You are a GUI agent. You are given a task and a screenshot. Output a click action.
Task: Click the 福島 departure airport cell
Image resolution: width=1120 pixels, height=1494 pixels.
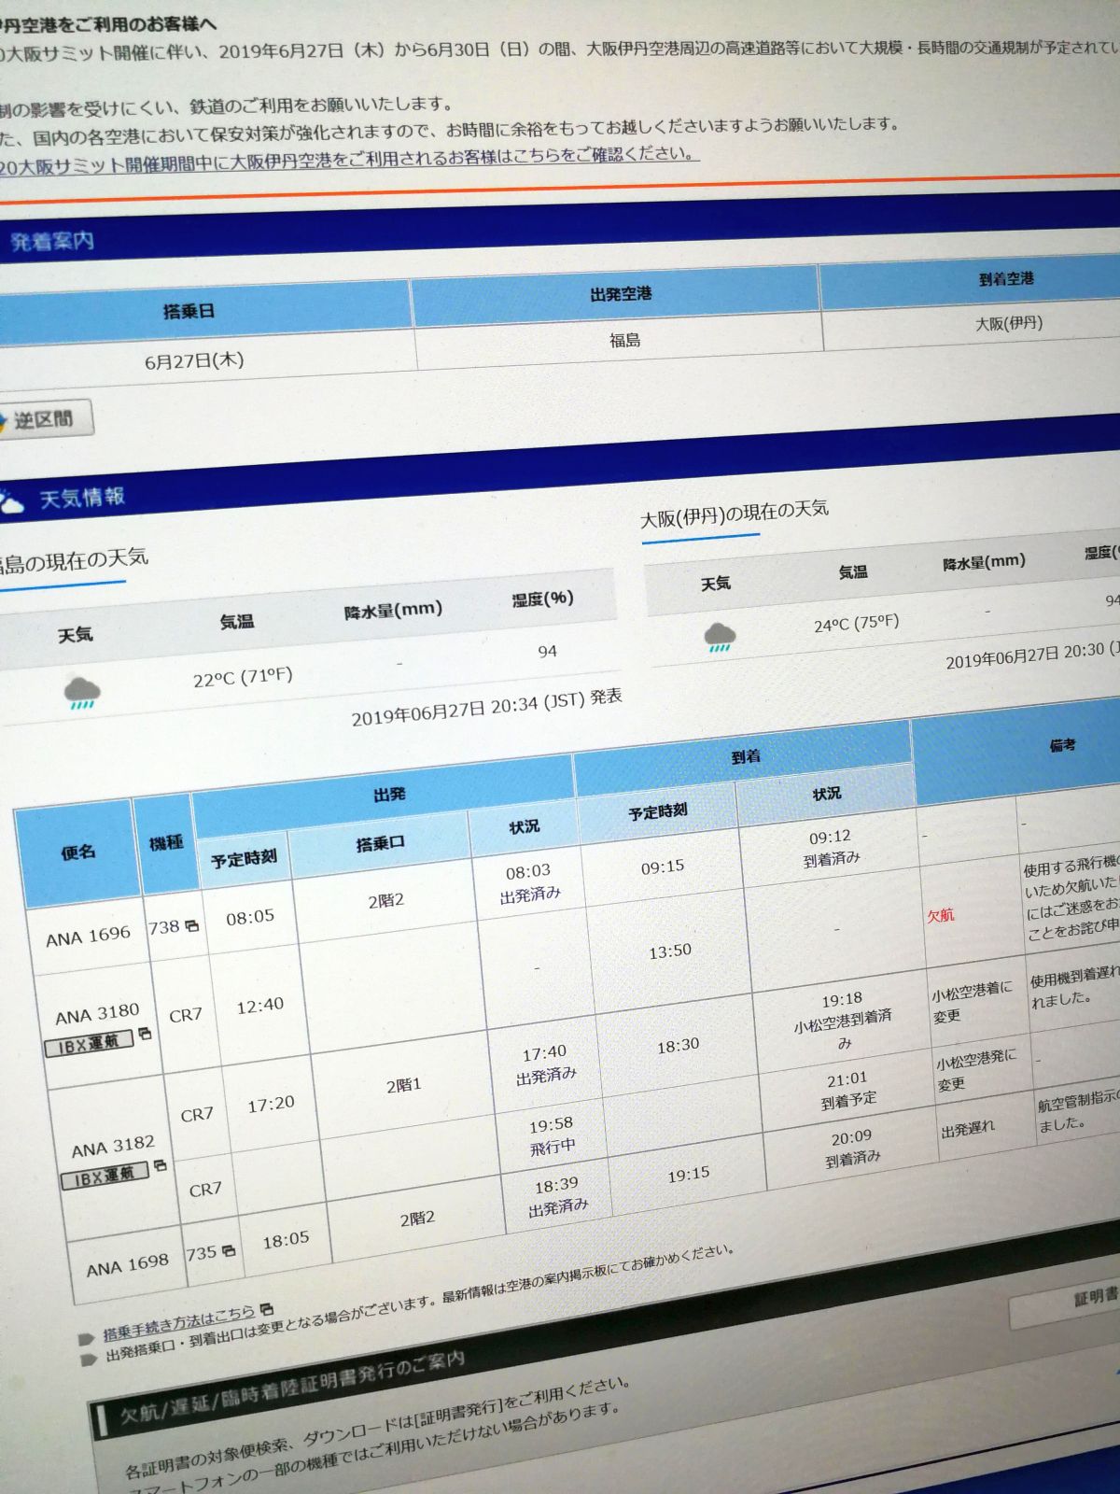624,340
